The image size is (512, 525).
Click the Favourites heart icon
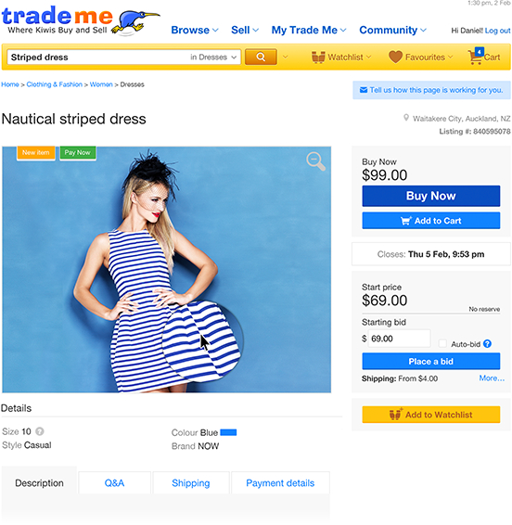(x=395, y=57)
